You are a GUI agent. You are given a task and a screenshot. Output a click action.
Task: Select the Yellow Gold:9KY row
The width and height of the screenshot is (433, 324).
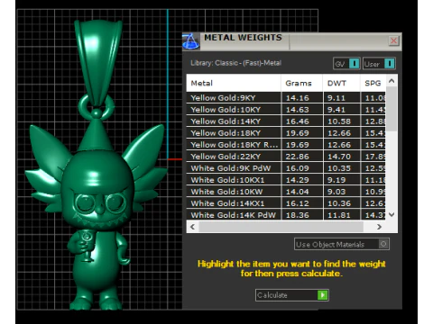(286, 98)
